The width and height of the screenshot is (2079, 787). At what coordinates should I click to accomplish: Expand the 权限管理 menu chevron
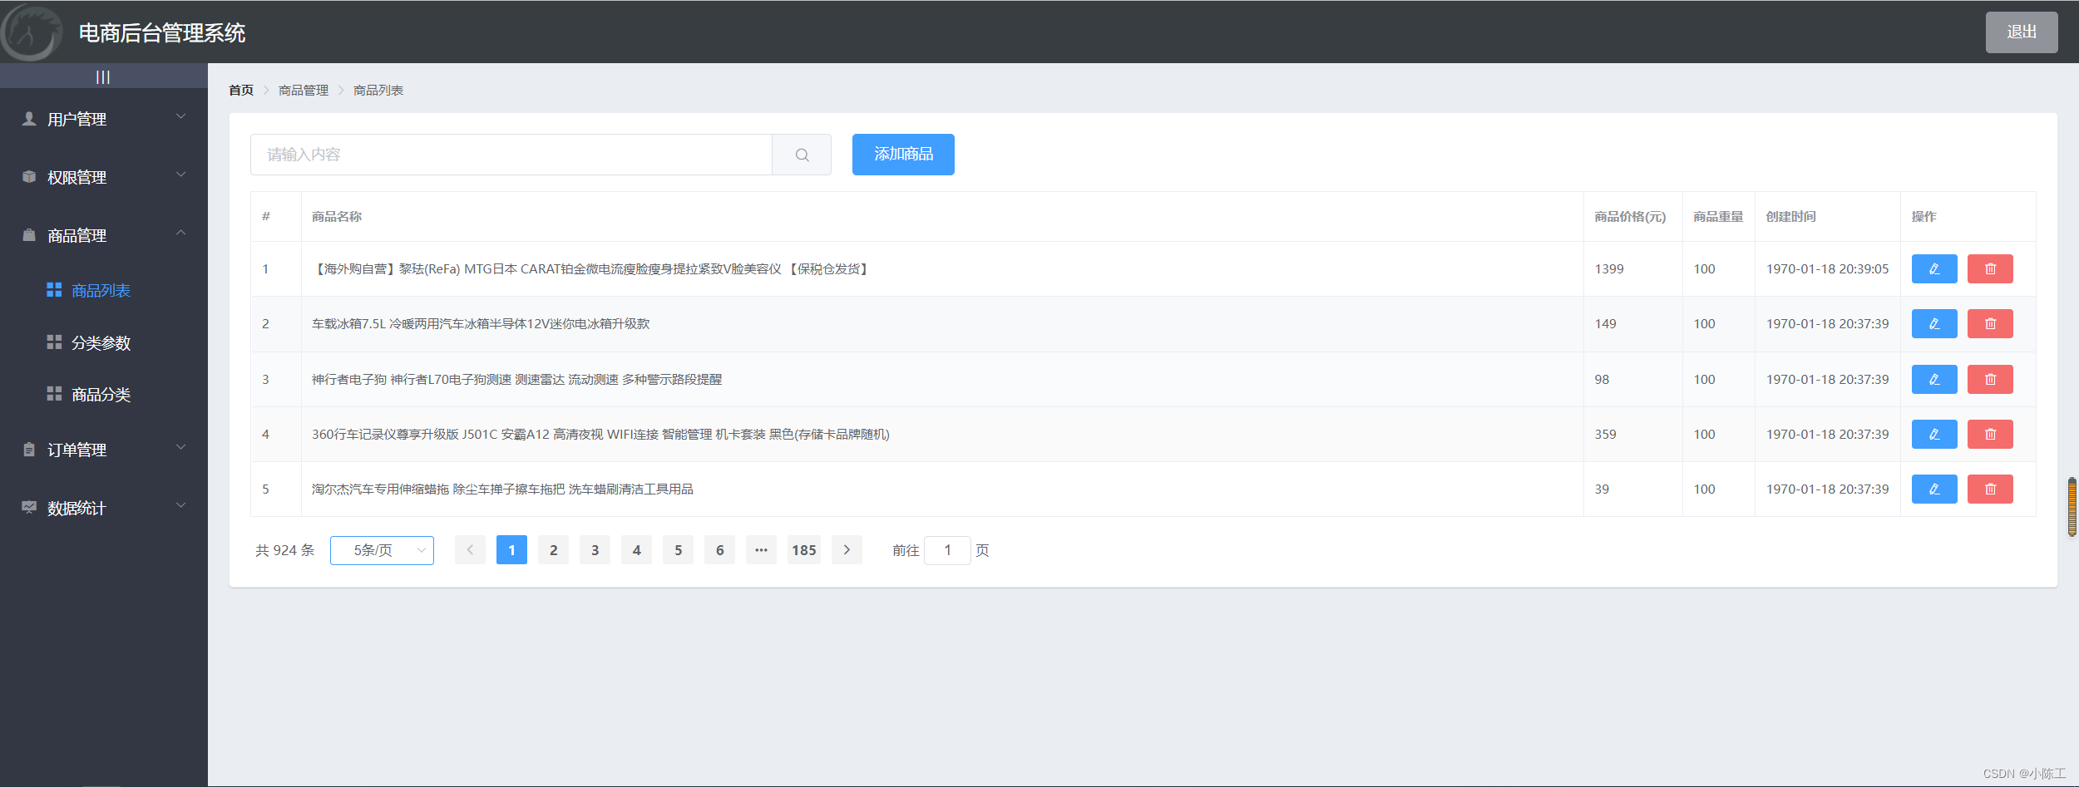click(181, 175)
